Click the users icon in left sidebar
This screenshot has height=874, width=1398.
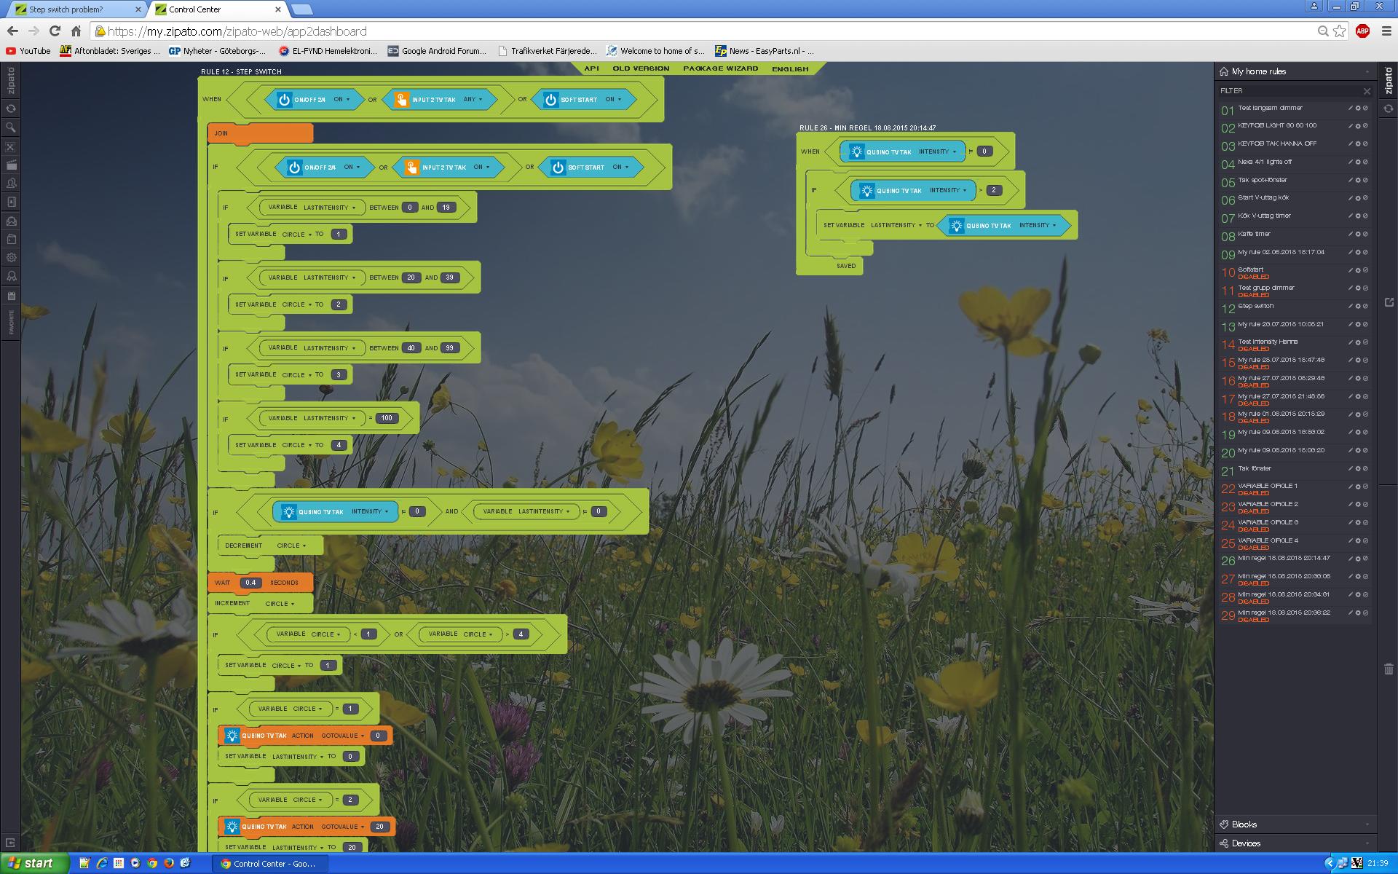point(11,184)
